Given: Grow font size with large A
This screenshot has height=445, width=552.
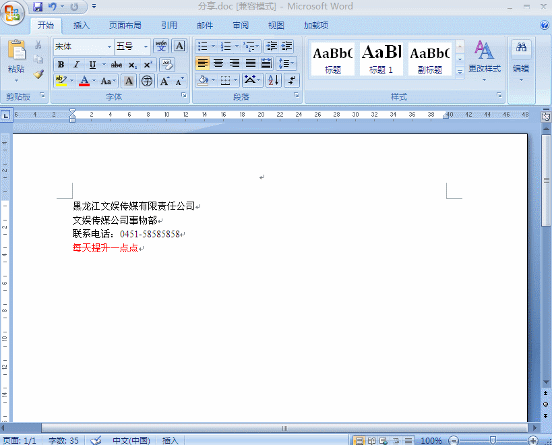Looking at the screenshot, I should click(x=164, y=81).
